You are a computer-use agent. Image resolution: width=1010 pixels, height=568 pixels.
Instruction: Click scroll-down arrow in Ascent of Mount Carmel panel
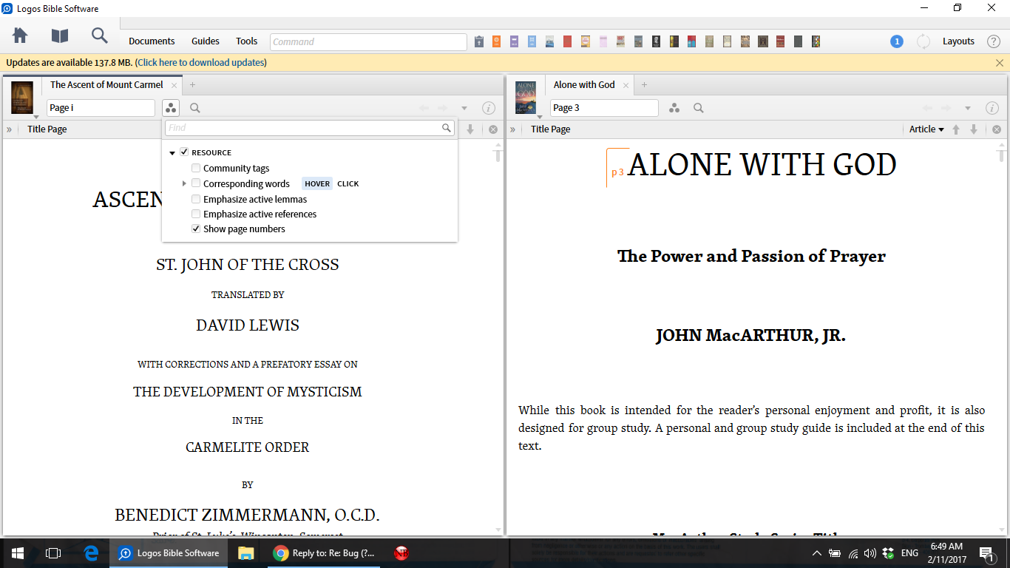[498, 530]
